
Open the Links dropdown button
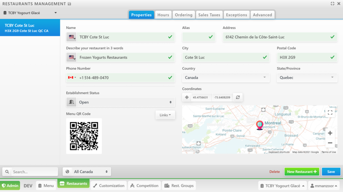(x=165, y=115)
